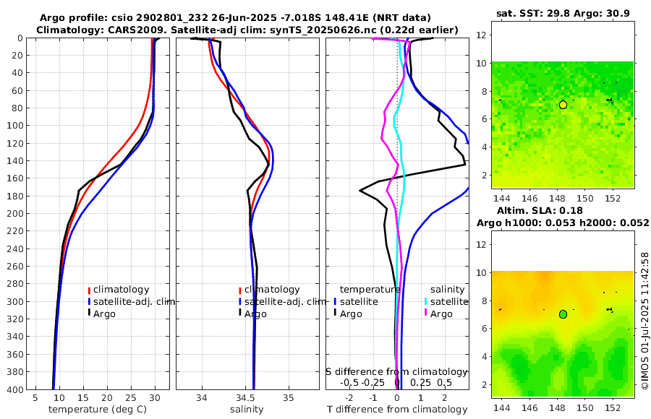Click 'satellite-adj. clim' text in temperature panel legend

point(134,301)
